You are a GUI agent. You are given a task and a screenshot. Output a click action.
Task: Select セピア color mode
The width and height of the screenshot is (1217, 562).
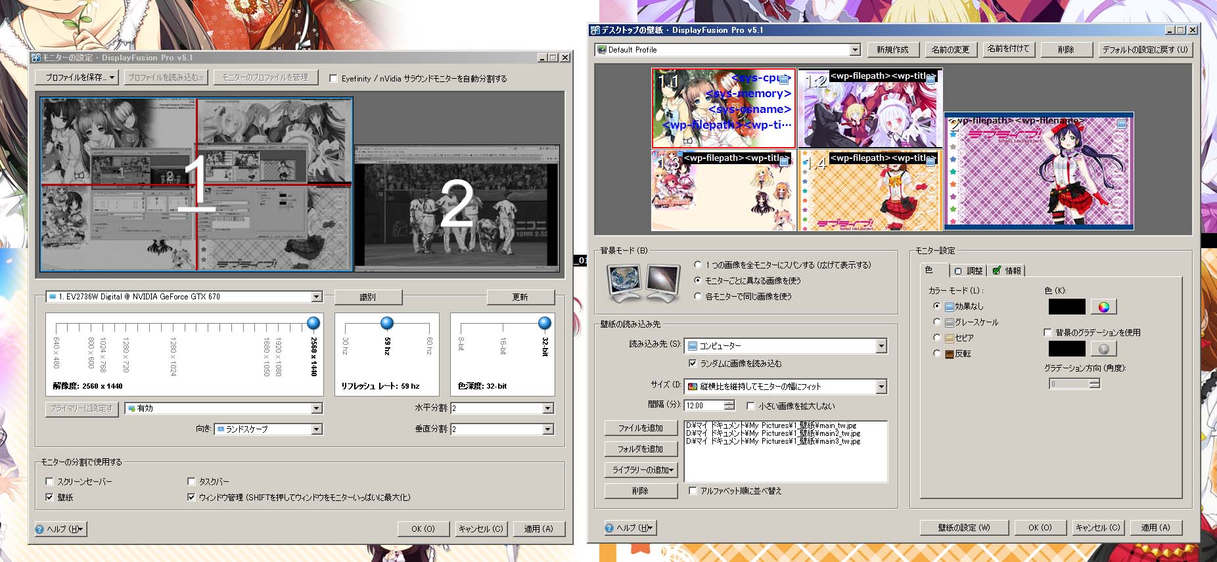(x=937, y=337)
